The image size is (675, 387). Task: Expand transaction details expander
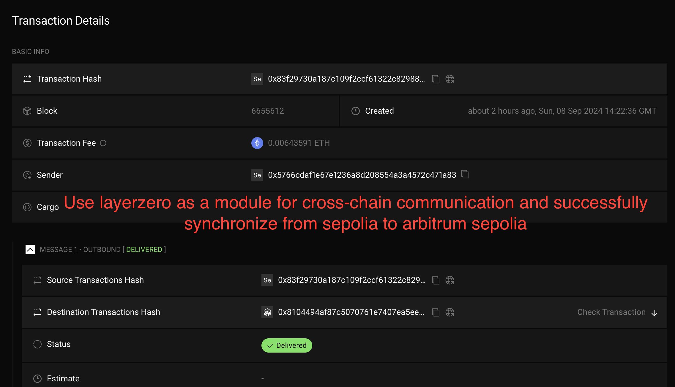pos(29,250)
